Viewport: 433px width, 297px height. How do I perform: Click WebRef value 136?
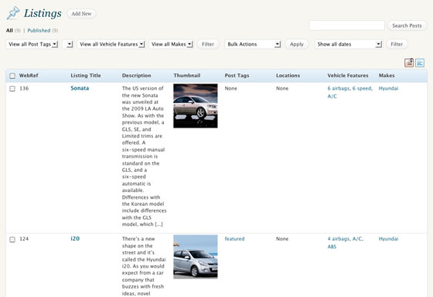click(24, 88)
